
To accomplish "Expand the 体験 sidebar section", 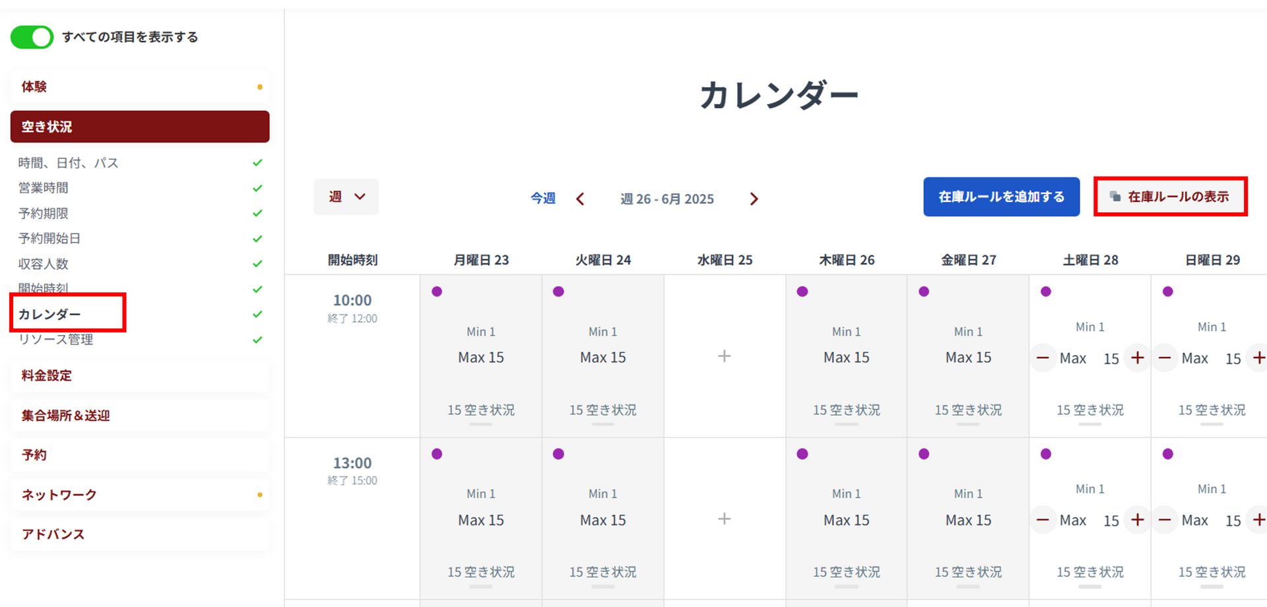I will click(x=140, y=86).
